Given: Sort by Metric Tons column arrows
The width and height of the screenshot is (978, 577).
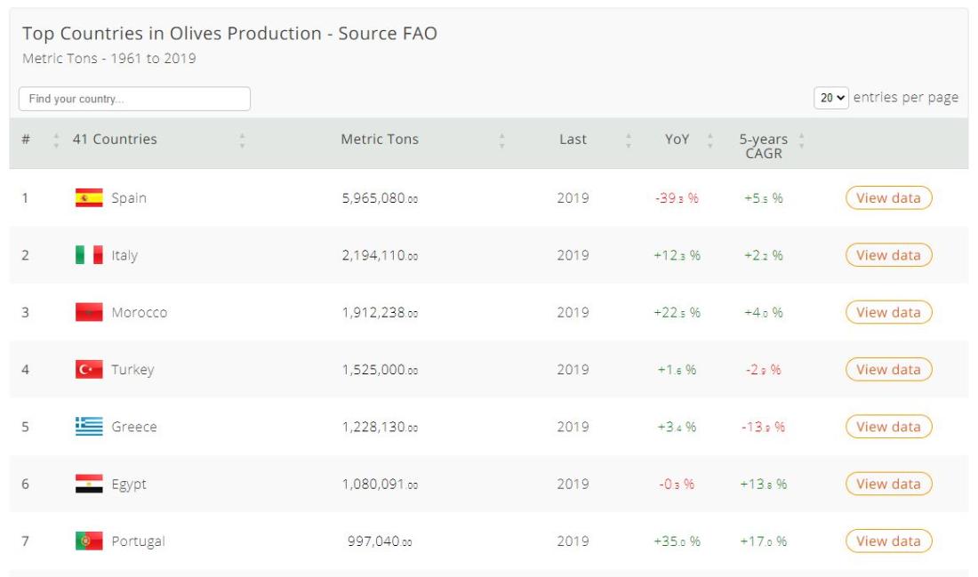Looking at the screenshot, I should pyautogui.click(x=501, y=140).
